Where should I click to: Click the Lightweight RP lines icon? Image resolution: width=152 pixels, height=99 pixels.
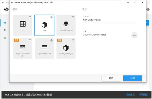(x=44, y=47)
